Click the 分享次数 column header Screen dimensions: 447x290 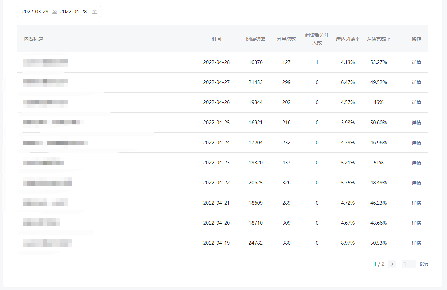tap(286, 39)
